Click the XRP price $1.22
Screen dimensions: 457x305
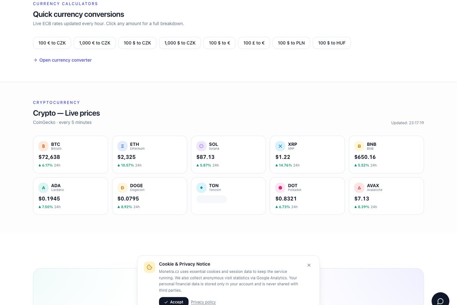pos(283,157)
